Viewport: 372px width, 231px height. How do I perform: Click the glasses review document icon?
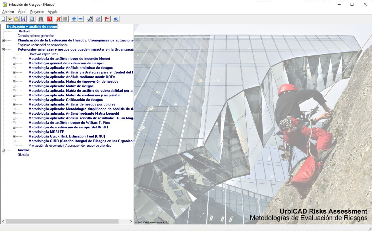(x=89, y=19)
